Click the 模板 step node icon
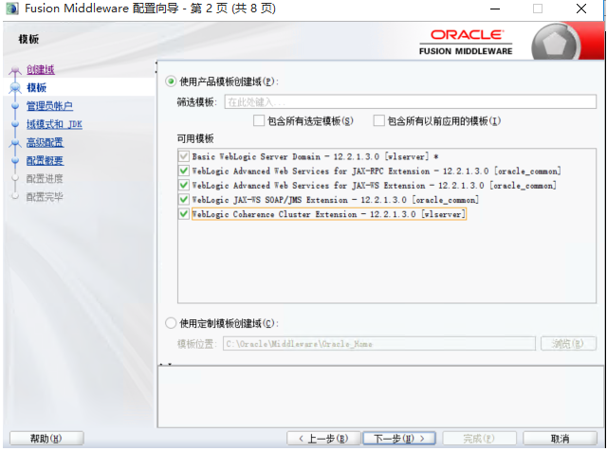 point(15,88)
